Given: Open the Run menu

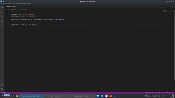Looking at the screenshot, I should point(20,4).
